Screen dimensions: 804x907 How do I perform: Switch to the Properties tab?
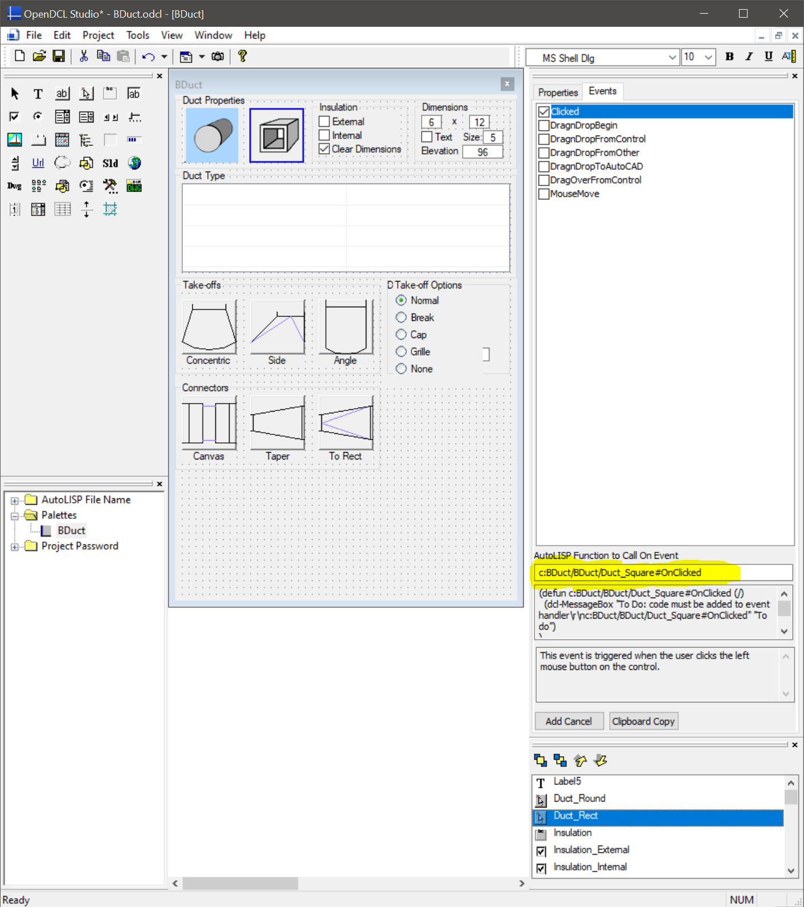click(558, 92)
